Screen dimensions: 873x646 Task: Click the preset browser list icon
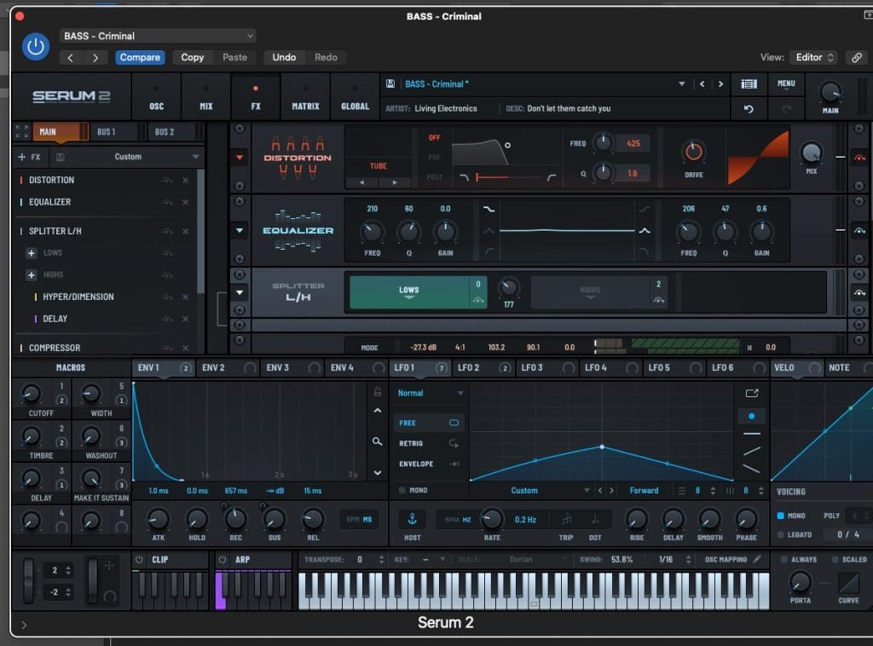(749, 84)
